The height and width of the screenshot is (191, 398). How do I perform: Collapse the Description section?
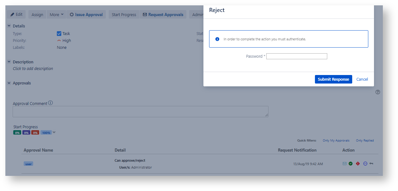9,62
